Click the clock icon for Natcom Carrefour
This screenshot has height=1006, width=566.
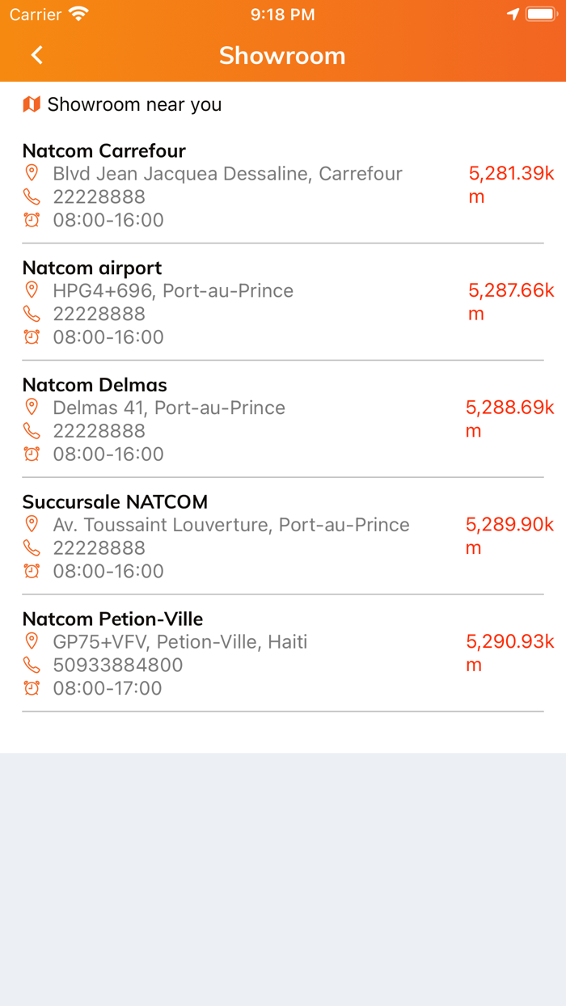click(32, 219)
